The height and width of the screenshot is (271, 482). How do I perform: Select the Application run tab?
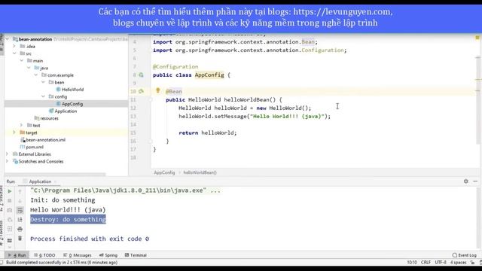coord(40,181)
